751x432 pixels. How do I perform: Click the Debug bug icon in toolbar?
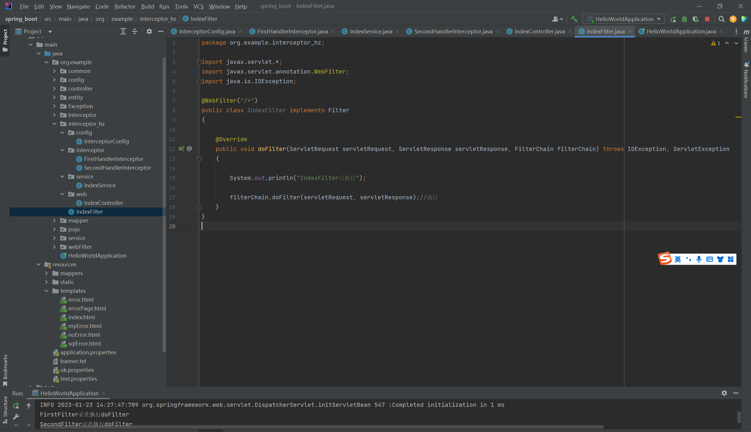[684, 19]
